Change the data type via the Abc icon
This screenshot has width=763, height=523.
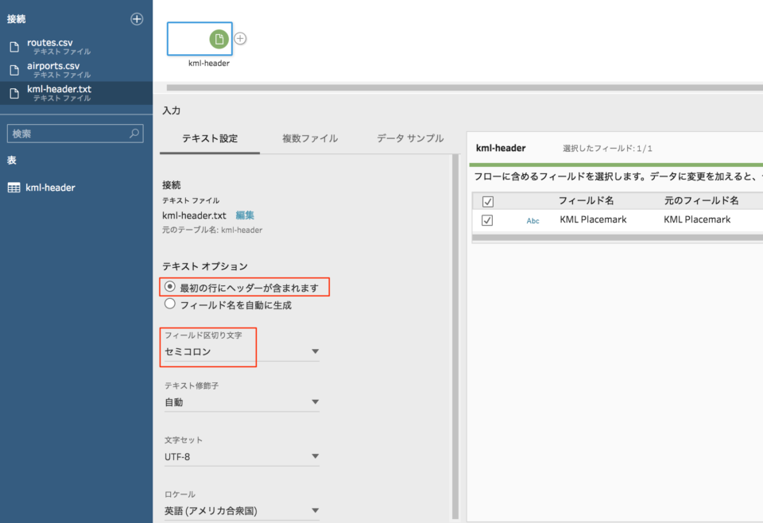click(533, 220)
